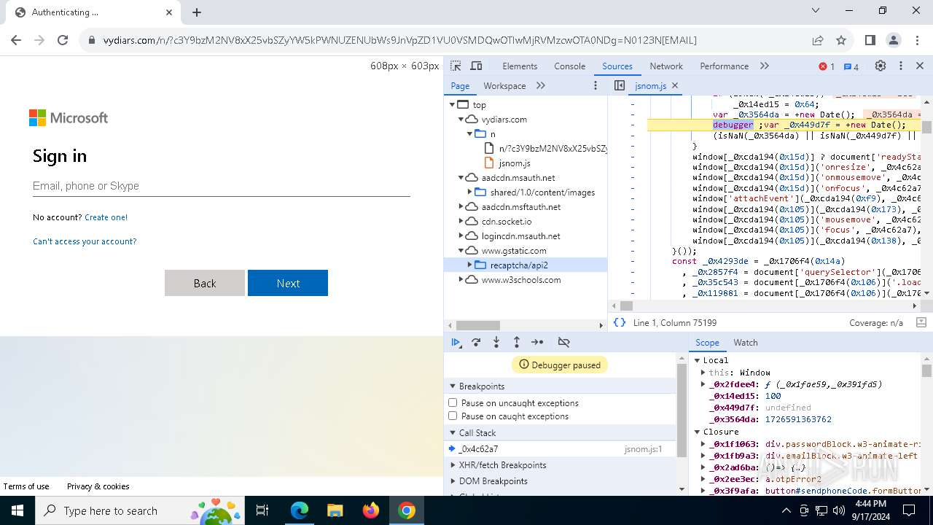The width and height of the screenshot is (933, 525).
Task: Open Privacy & cookies link
Action: [98, 486]
